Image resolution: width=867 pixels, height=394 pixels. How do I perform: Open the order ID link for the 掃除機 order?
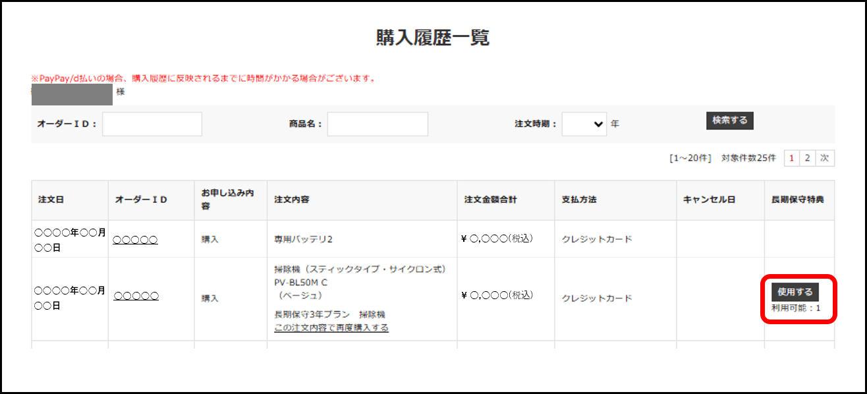point(136,296)
